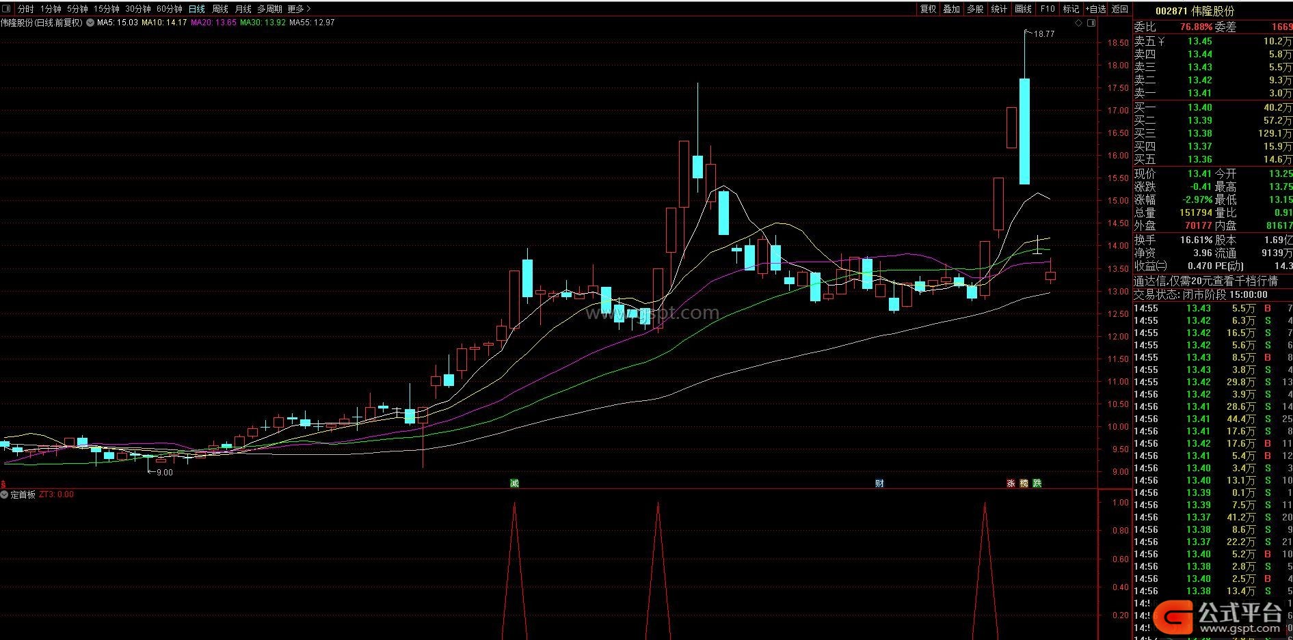Open the 多周期 multi-period view
The width and height of the screenshot is (1293, 640).
click(269, 9)
